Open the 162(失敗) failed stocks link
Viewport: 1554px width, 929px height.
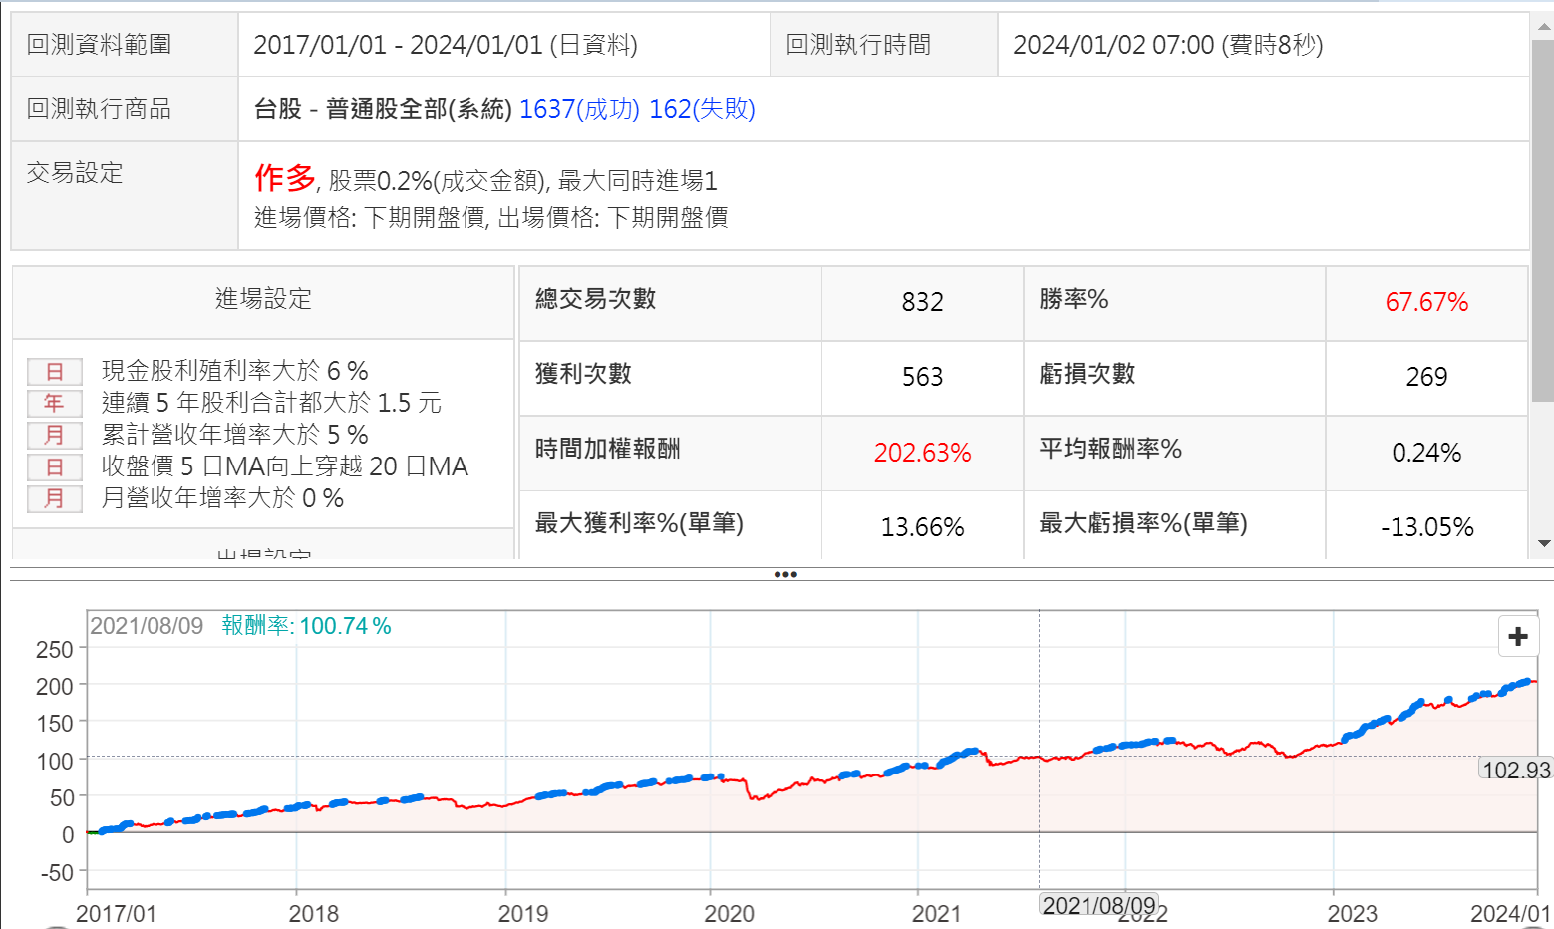[702, 109]
